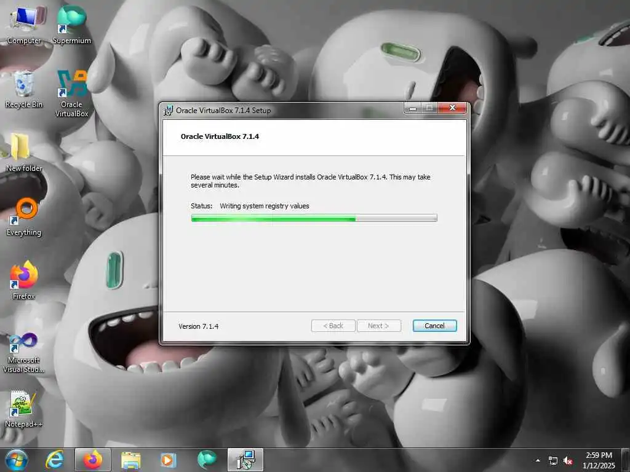Click the 'Oracle VirtualBox 7.1.4' heading

tap(220, 136)
